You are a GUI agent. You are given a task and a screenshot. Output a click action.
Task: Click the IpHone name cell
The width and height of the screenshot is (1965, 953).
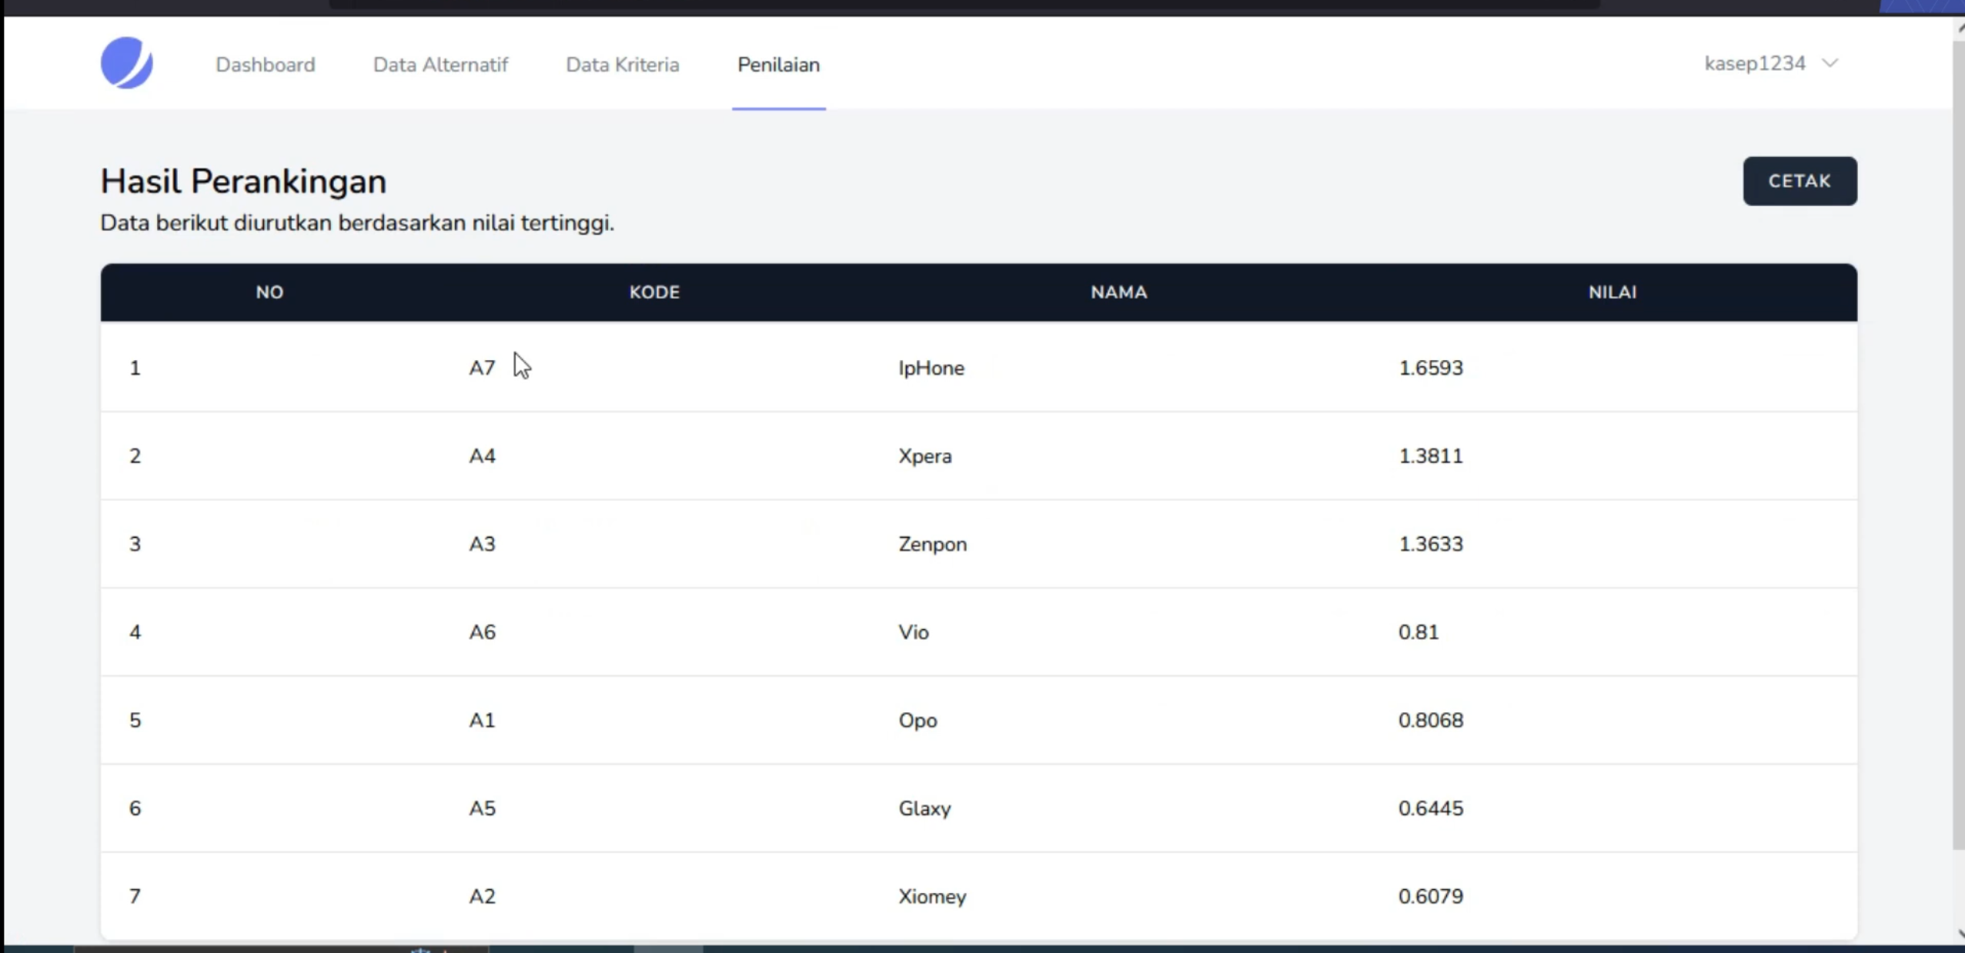click(931, 368)
